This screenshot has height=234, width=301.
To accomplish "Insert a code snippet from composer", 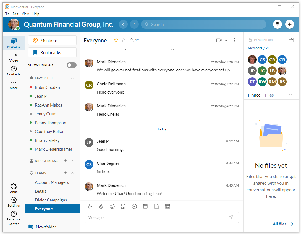I will pos(167,206).
